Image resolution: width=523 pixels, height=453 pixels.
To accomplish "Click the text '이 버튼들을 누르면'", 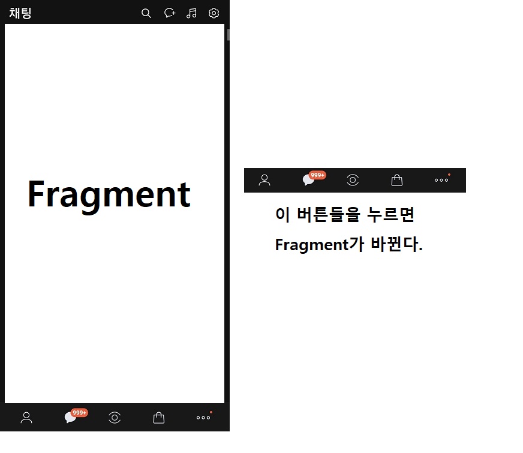I will pyautogui.click(x=345, y=214).
